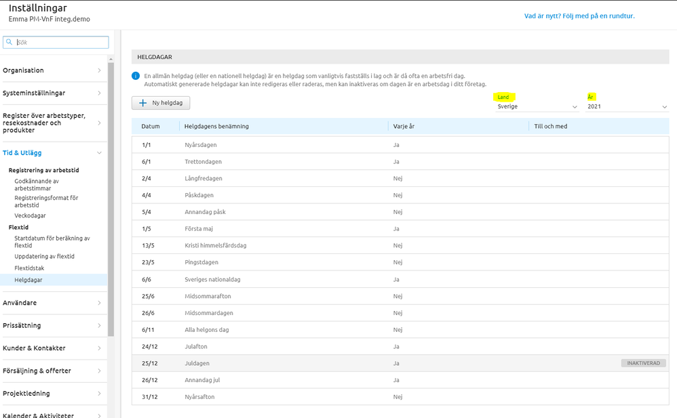Click the search magnifier icon

9,42
